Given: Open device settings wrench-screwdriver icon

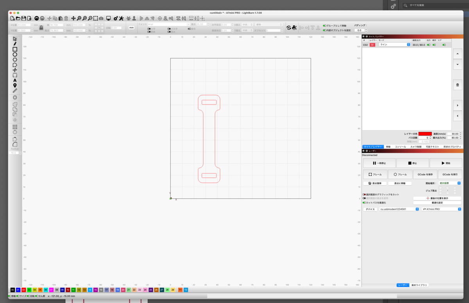Looking at the screenshot, I should point(121,18).
